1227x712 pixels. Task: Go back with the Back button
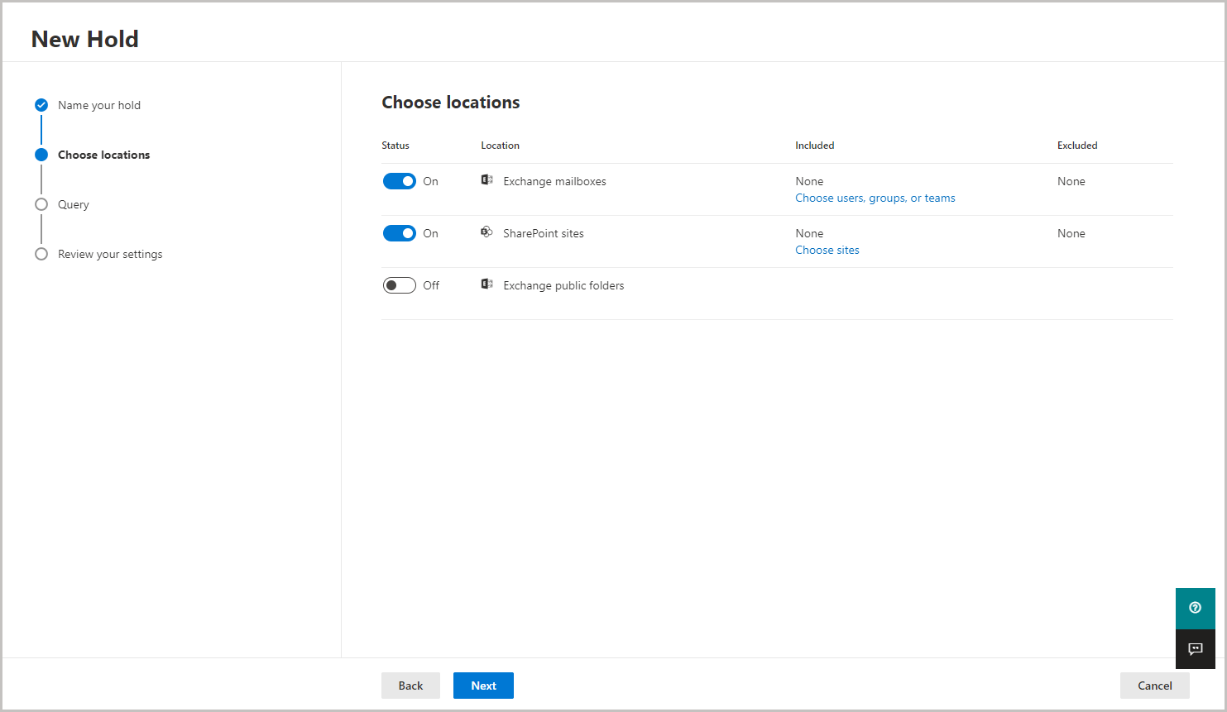[x=410, y=686]
